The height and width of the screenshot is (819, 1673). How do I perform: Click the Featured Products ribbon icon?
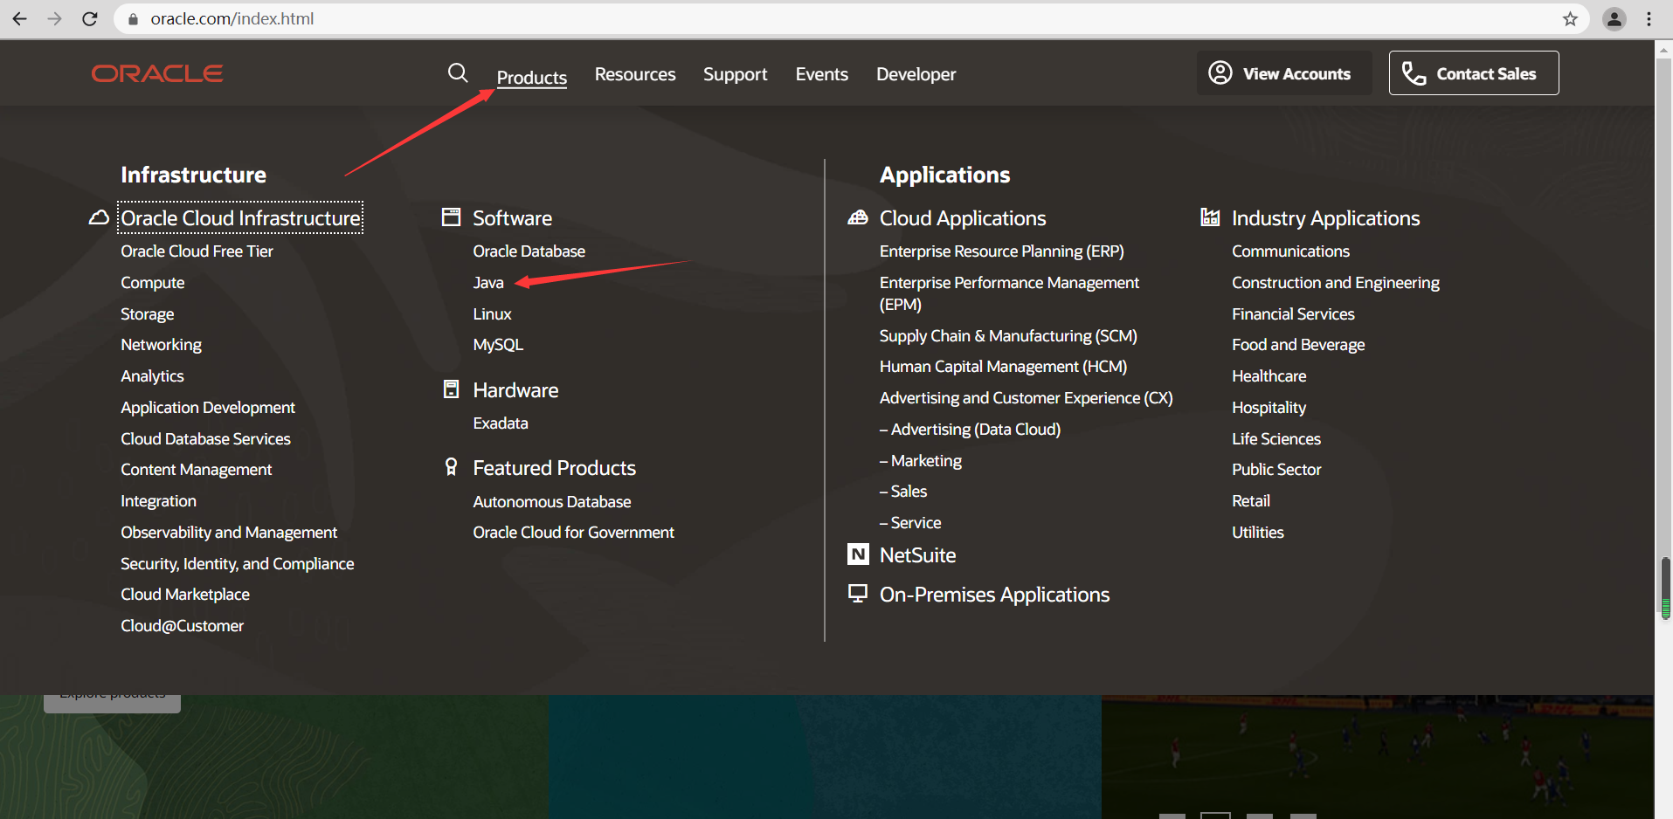pyautogui.click(x=451, y=467)
